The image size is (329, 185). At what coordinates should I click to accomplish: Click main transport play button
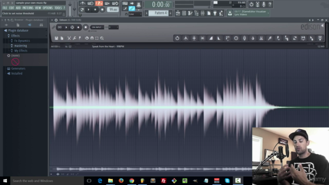88,10
